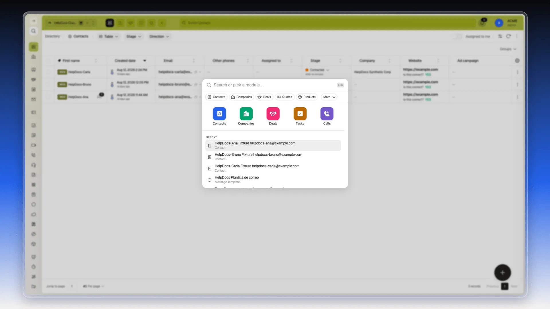This screenshot has height=309, width=550.
Task: Open the Calls module tile
Action: [327, 116]
